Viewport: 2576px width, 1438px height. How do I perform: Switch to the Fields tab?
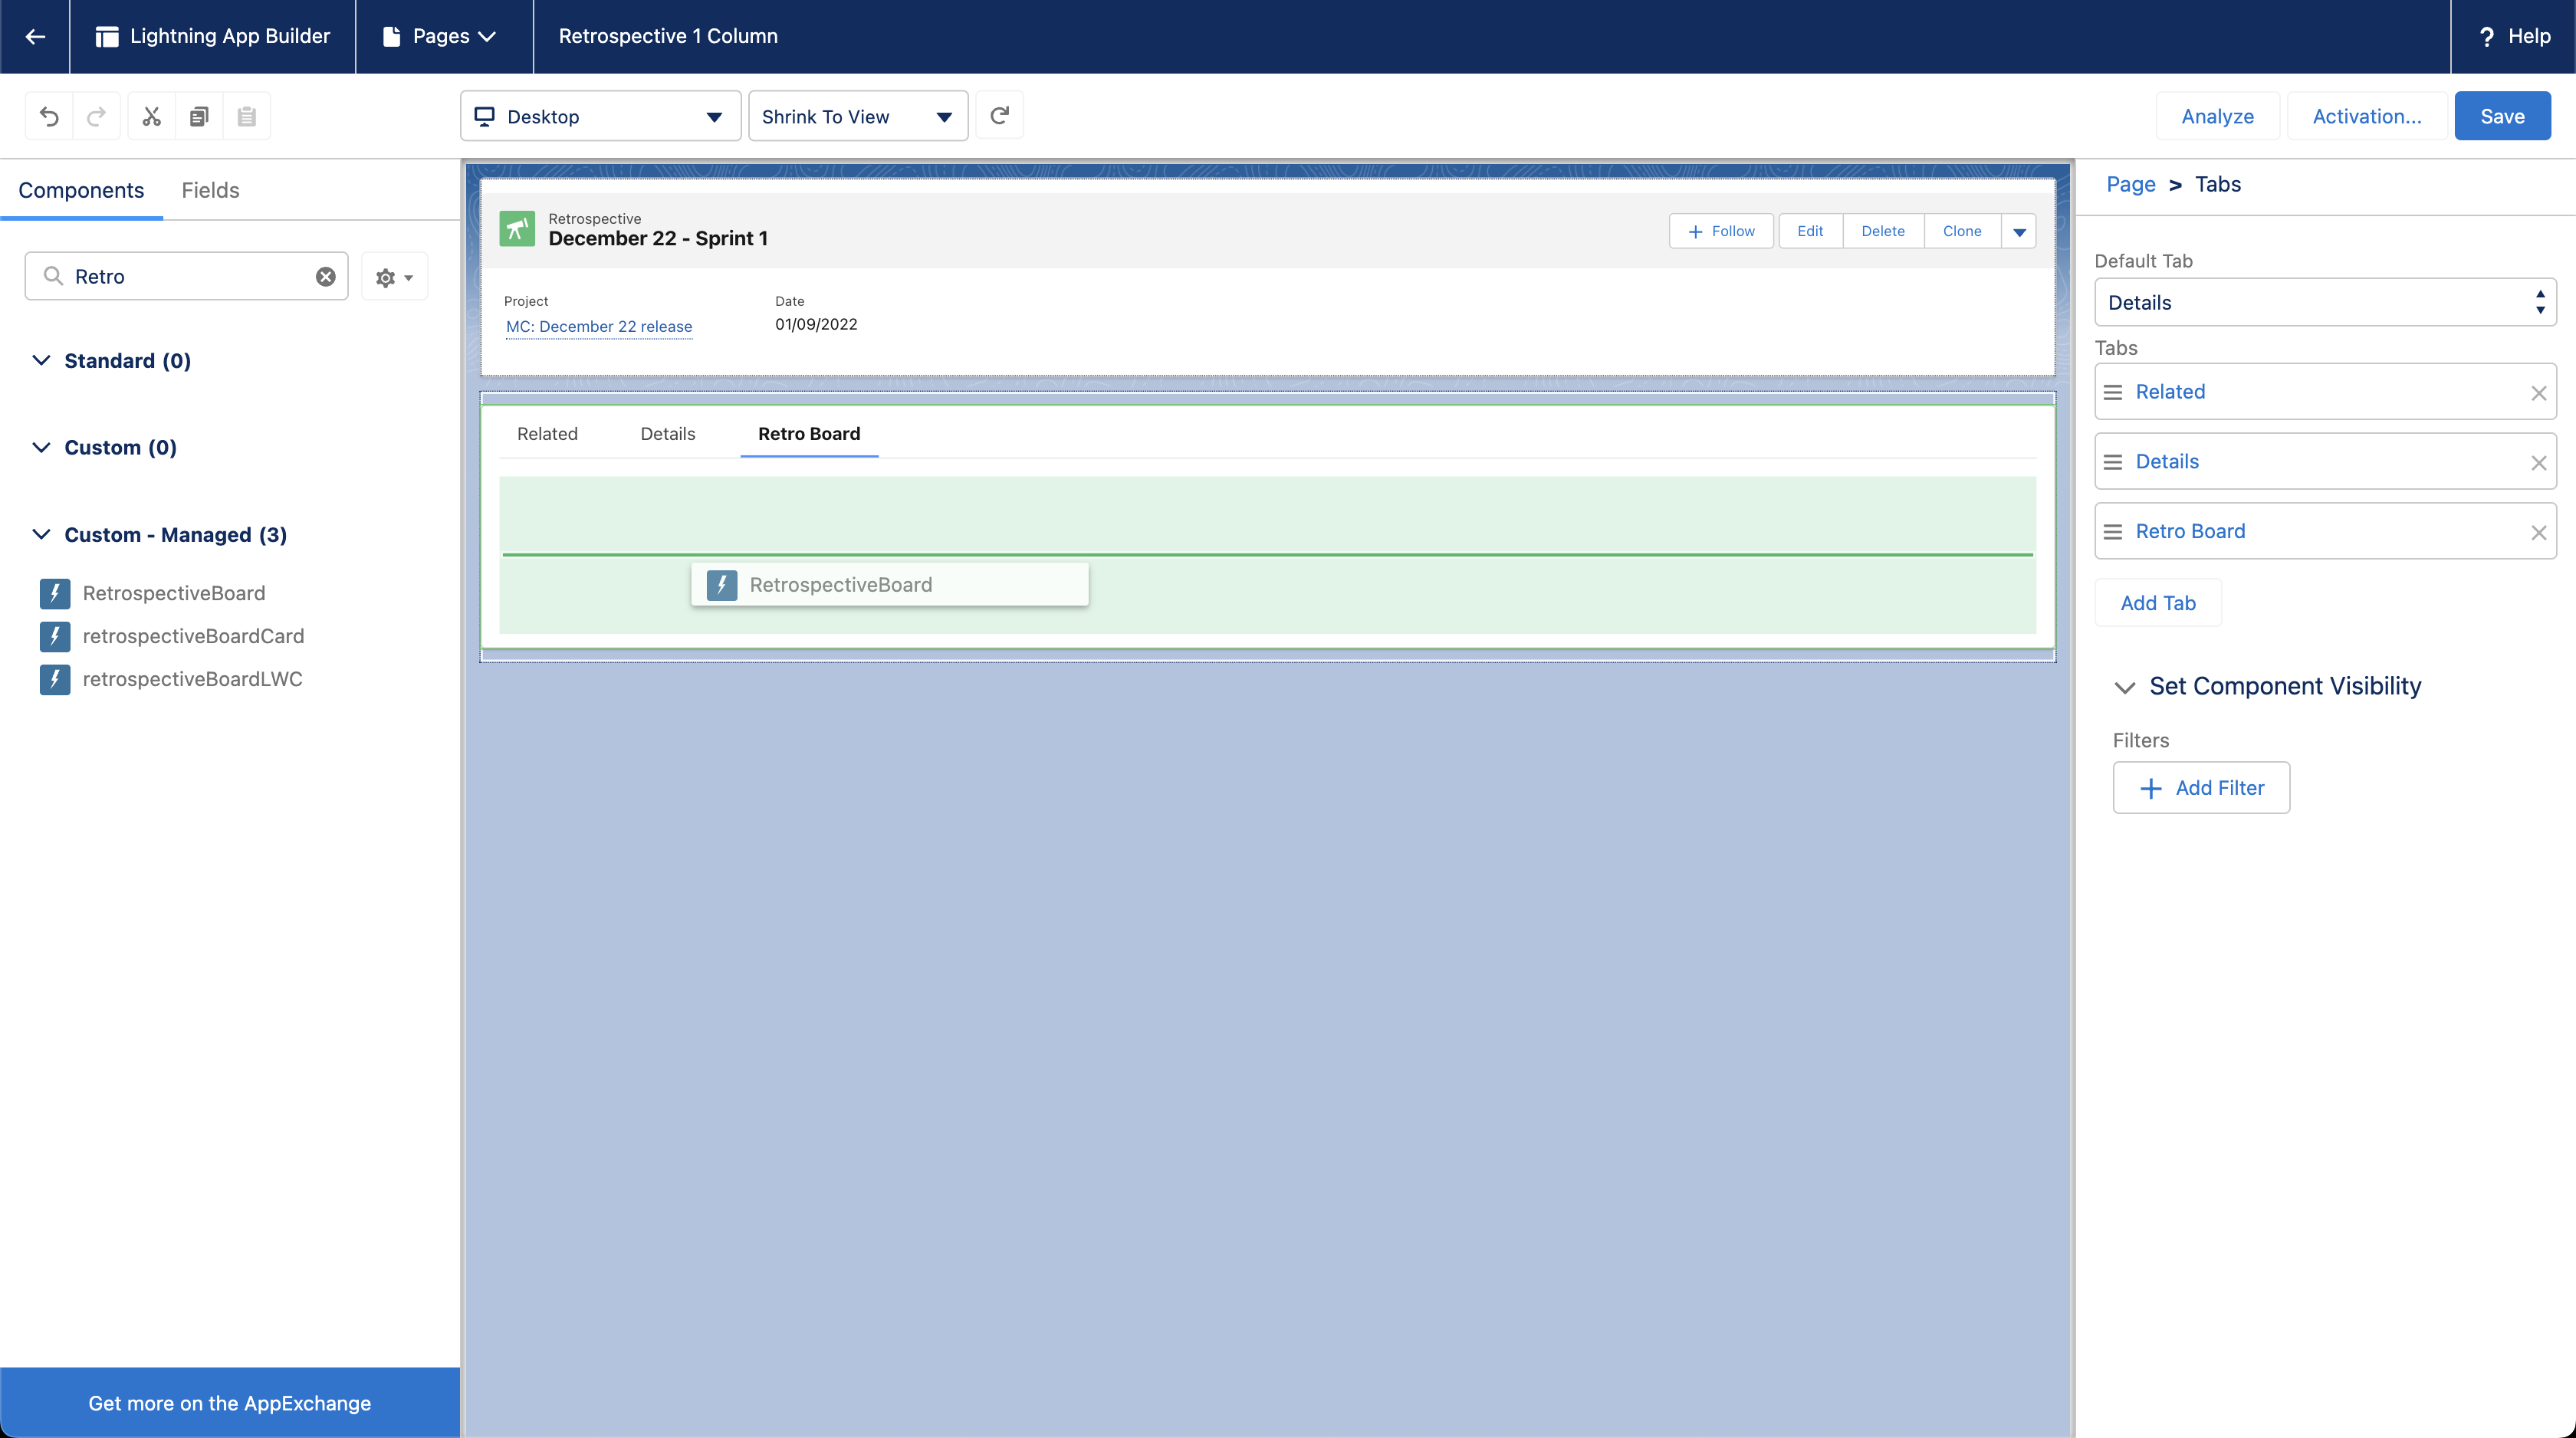click(x=210, y=190)
